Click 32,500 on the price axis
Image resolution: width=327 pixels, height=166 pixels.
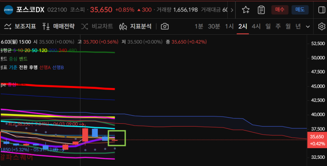[x=318, y=157]
